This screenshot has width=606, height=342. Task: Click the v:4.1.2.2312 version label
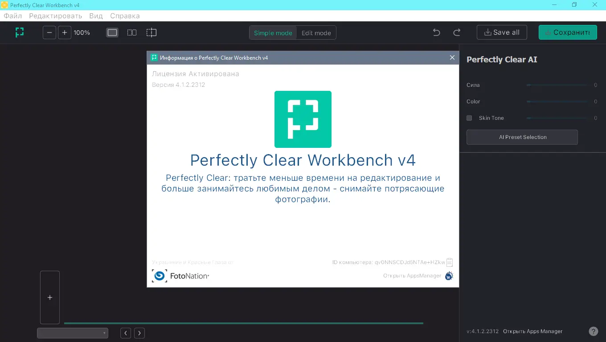(483, 331)
